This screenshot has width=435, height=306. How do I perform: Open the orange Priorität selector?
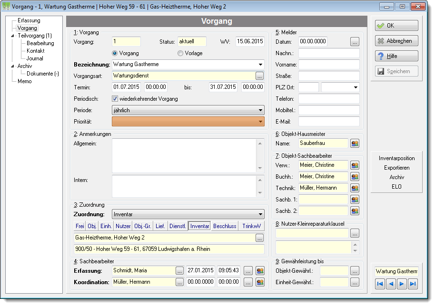188,122
